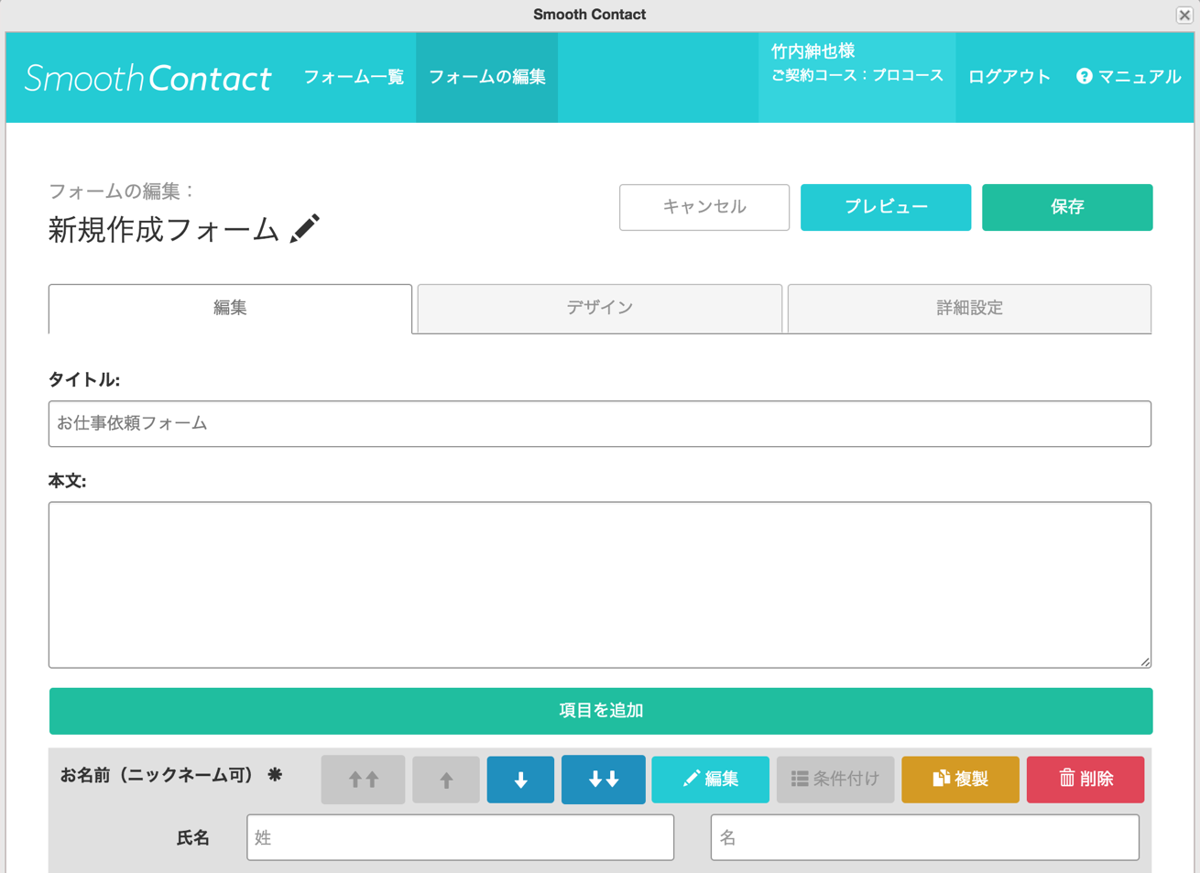Move field to bottom with double down arrows

(603, 780)
